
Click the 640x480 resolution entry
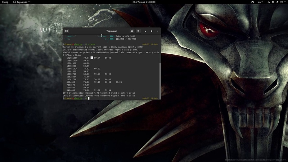coord(71,90)
